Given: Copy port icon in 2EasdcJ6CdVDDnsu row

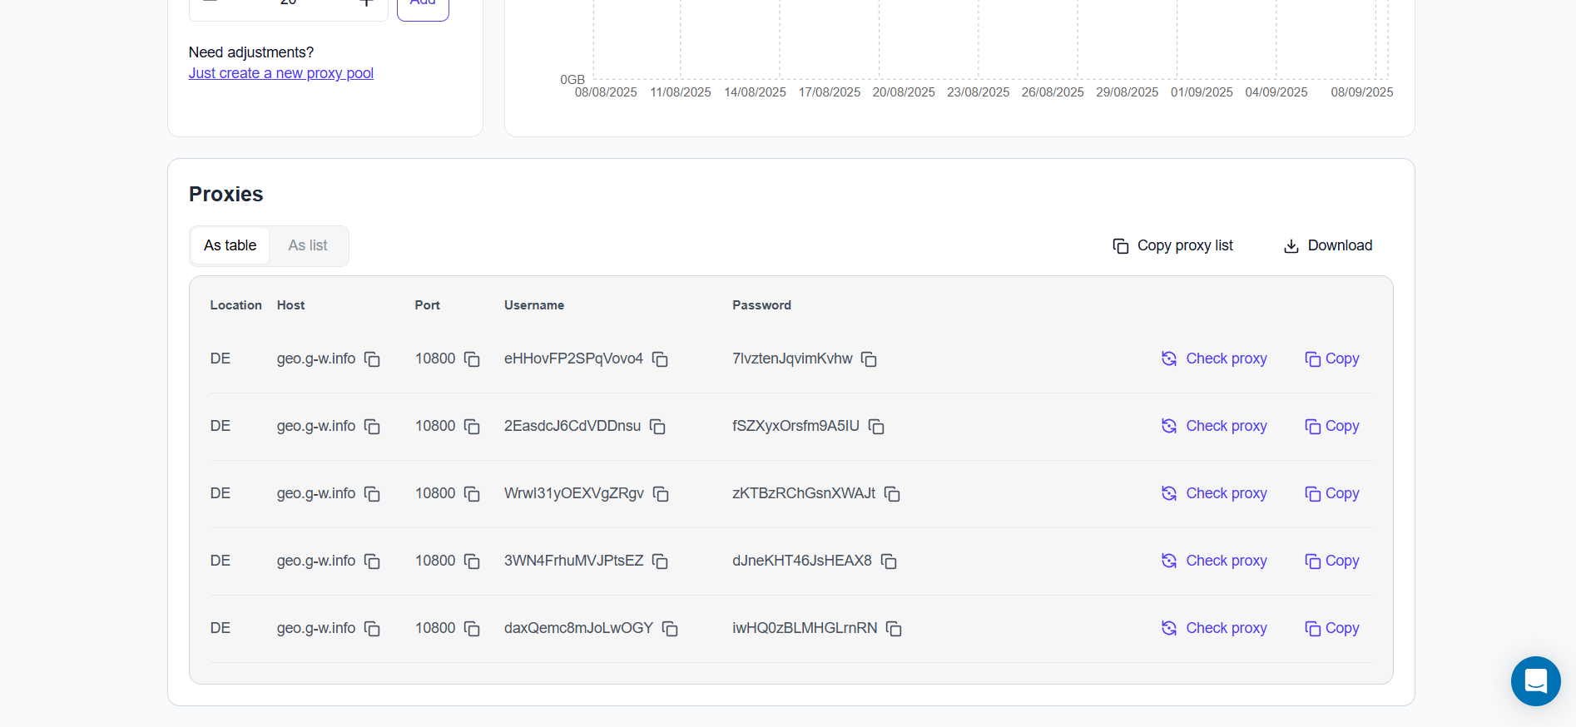Looking at the screenshot, I should coord(472,427).
